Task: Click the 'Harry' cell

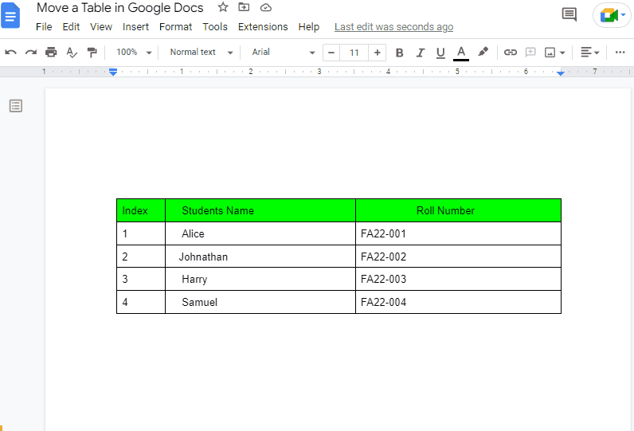Action: pos(260,279)
